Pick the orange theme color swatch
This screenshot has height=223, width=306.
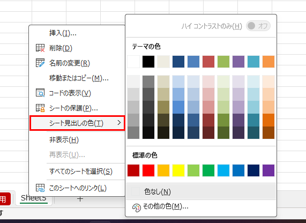tap(268, 62)
